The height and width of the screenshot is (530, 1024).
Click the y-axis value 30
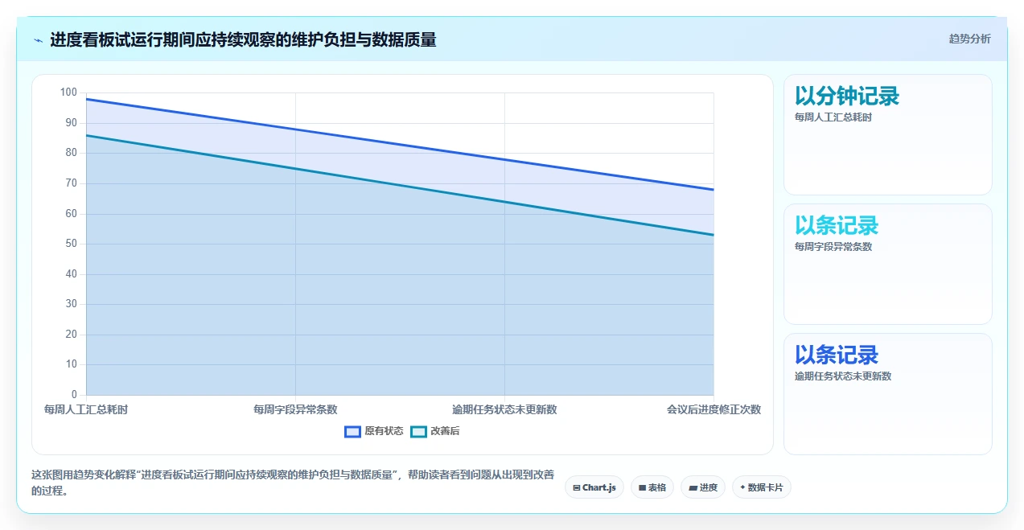click(72, 304)
